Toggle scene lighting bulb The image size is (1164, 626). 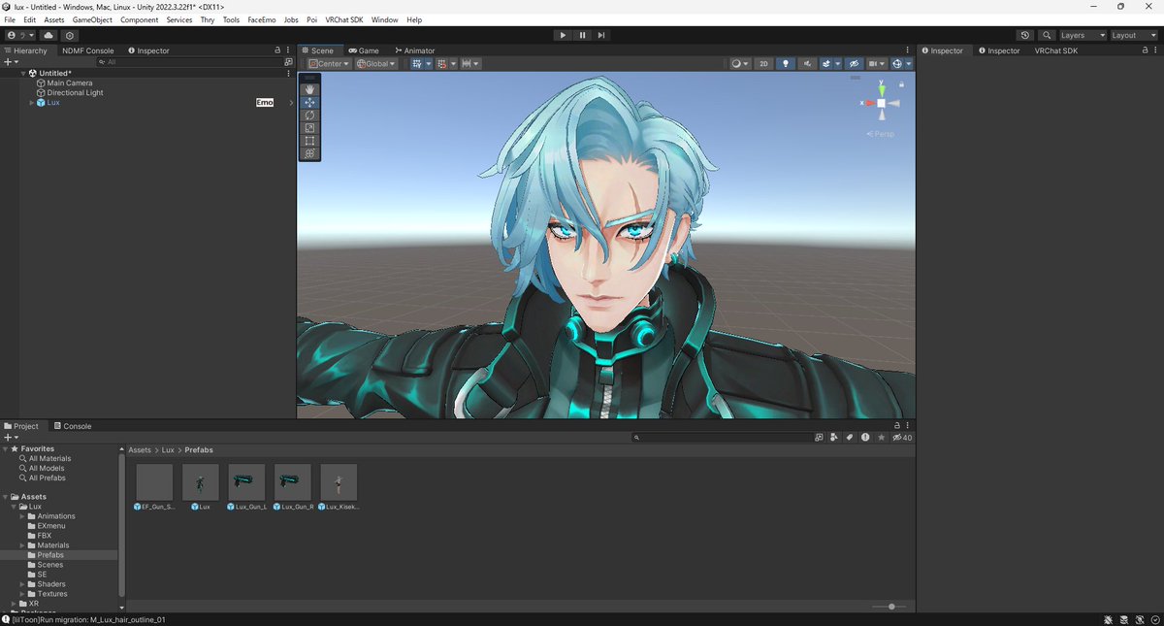786,64
